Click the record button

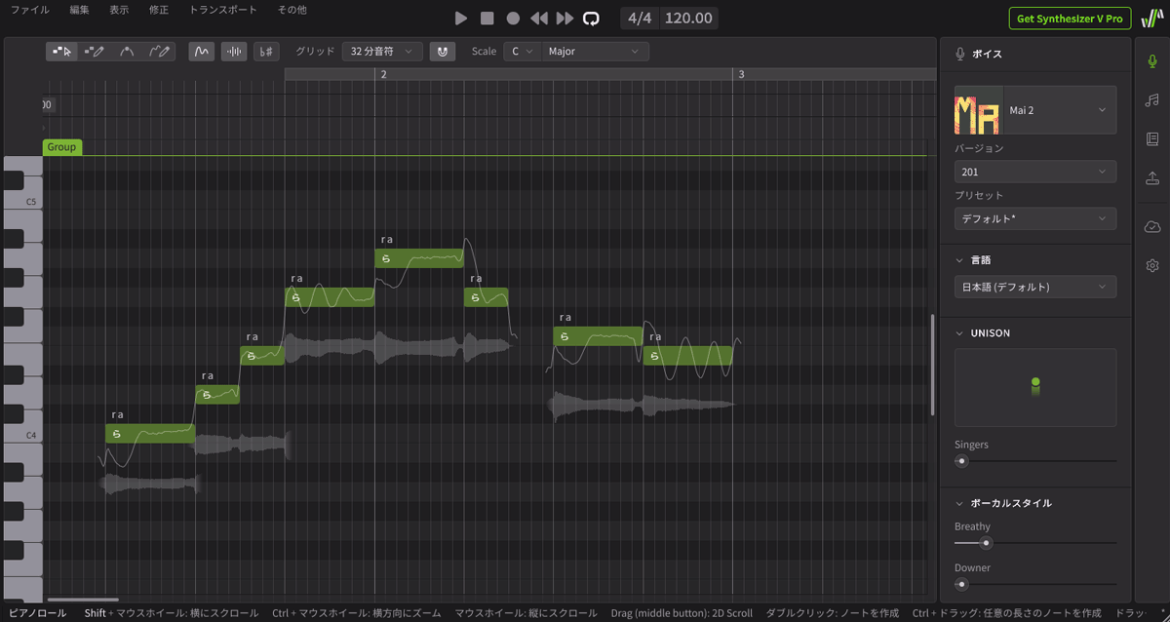(x=513, y=18)
